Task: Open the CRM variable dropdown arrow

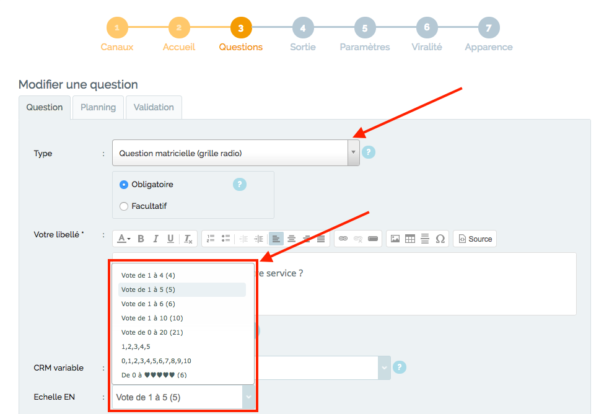Action: (384, 368)
